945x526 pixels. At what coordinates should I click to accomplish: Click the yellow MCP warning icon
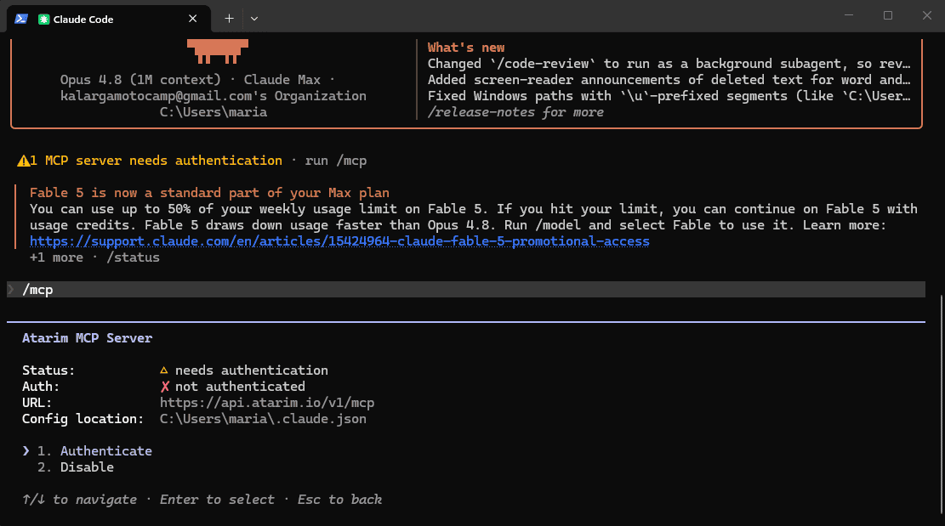23,161
